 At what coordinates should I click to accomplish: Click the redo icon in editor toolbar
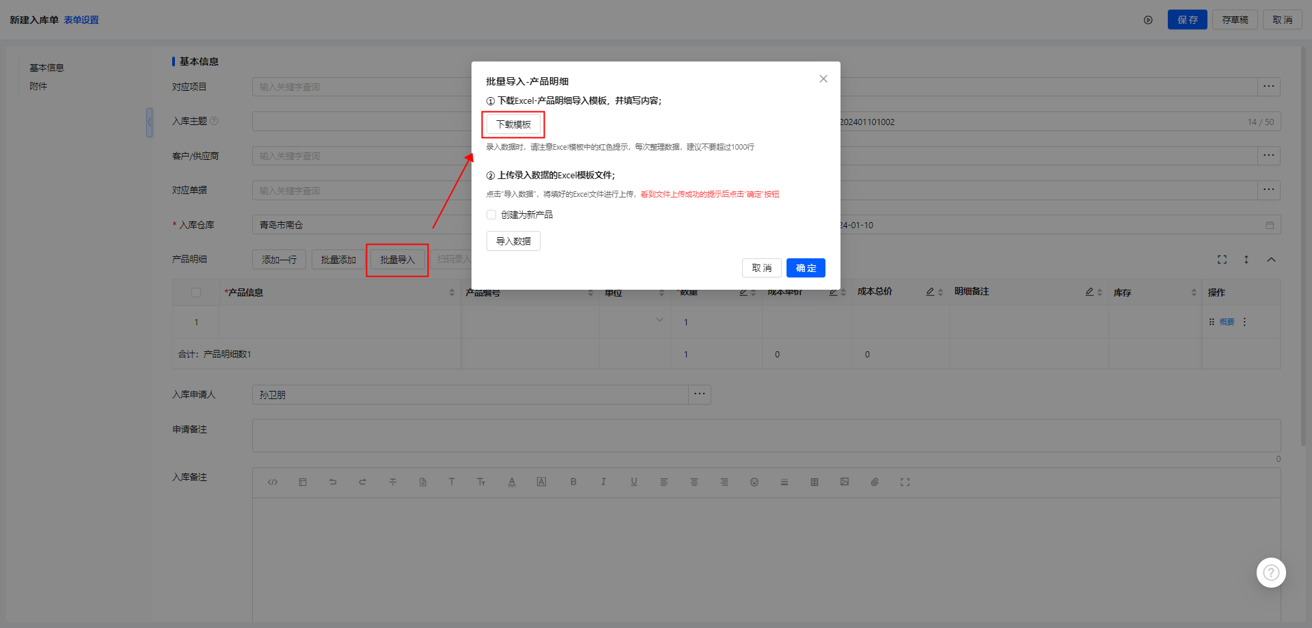[363, 482]
